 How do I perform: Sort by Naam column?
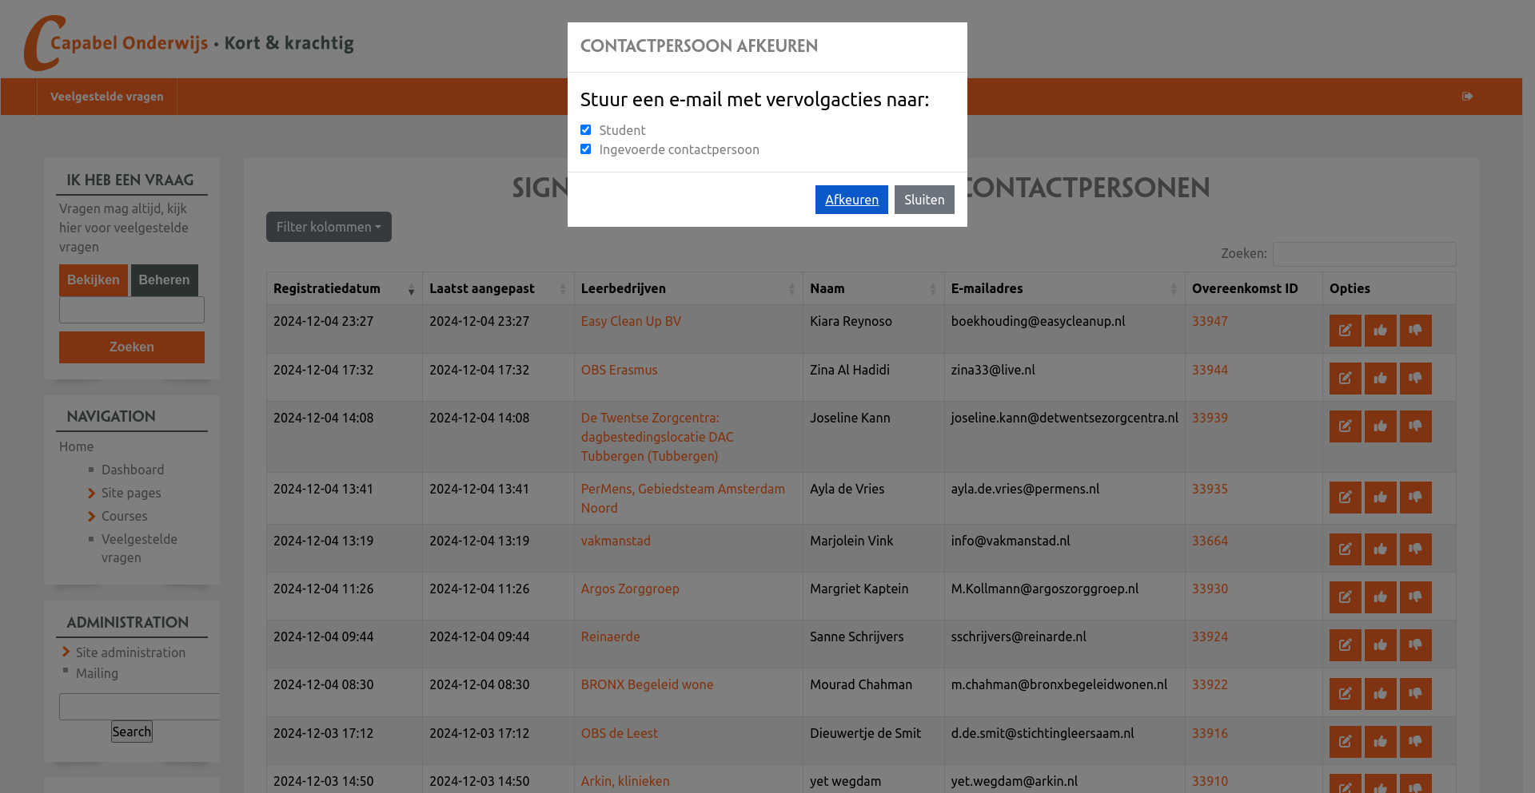coord(873,288)
